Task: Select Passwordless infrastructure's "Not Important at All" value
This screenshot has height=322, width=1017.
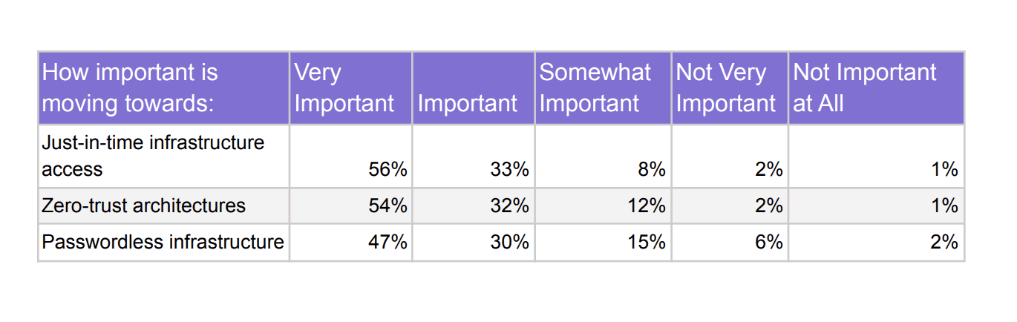Action: (x=876, y=242)
